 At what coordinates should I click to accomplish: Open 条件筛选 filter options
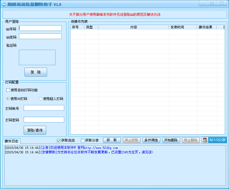[152, 140]
